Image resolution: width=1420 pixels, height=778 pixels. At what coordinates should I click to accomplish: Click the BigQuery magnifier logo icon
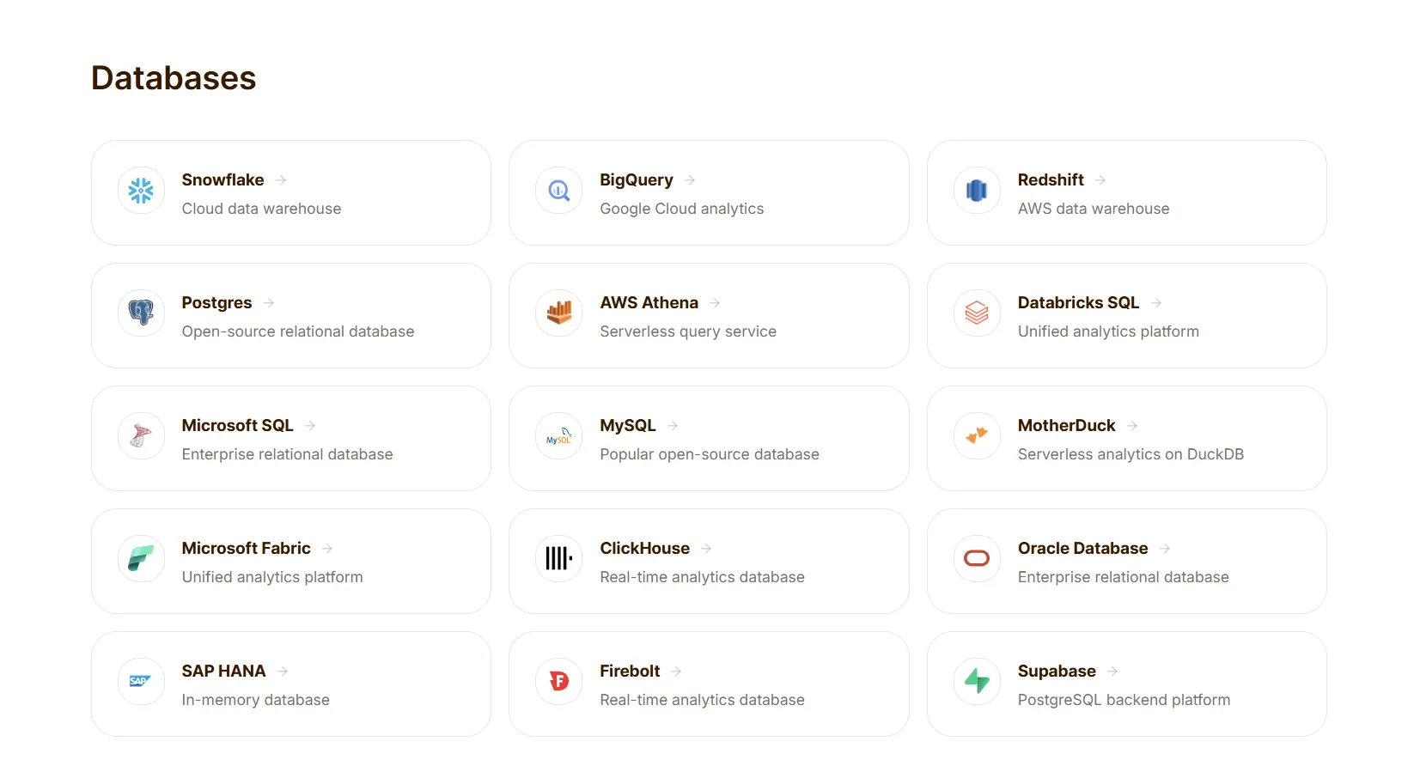coord(559,191)
